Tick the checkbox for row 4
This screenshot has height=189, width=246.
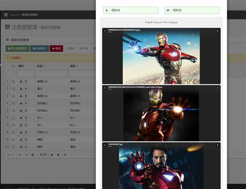14,103
